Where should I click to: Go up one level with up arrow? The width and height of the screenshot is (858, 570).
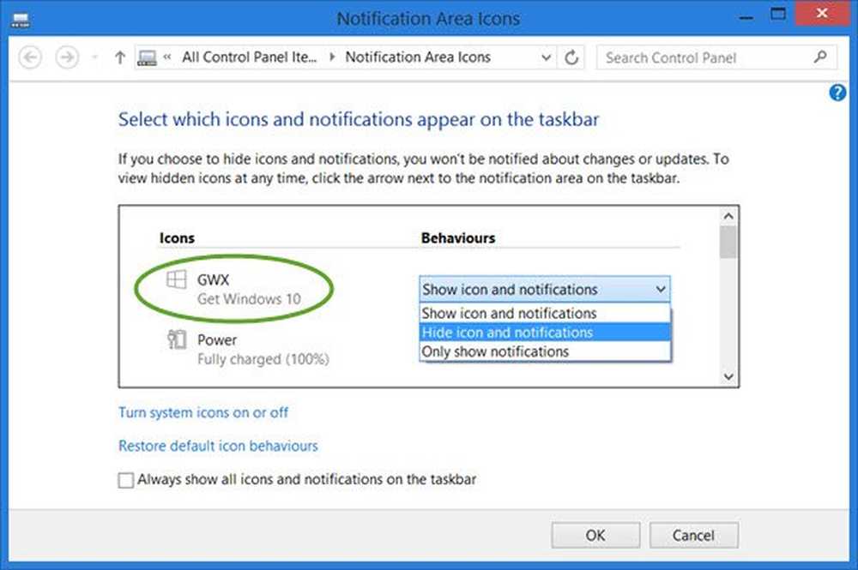[x=120, y=57]
